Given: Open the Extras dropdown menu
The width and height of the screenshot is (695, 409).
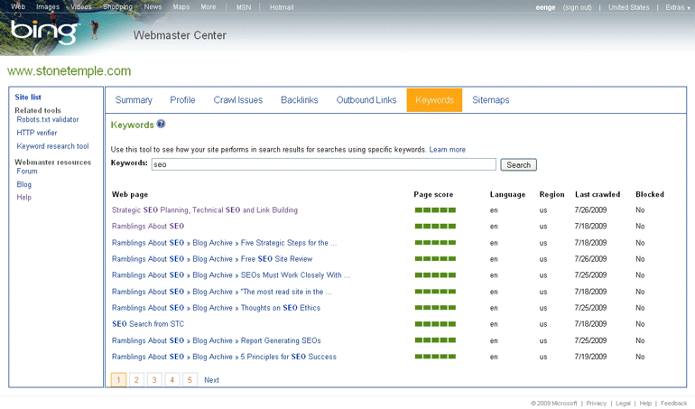Looking at the screenshot, I should (678, 7).
